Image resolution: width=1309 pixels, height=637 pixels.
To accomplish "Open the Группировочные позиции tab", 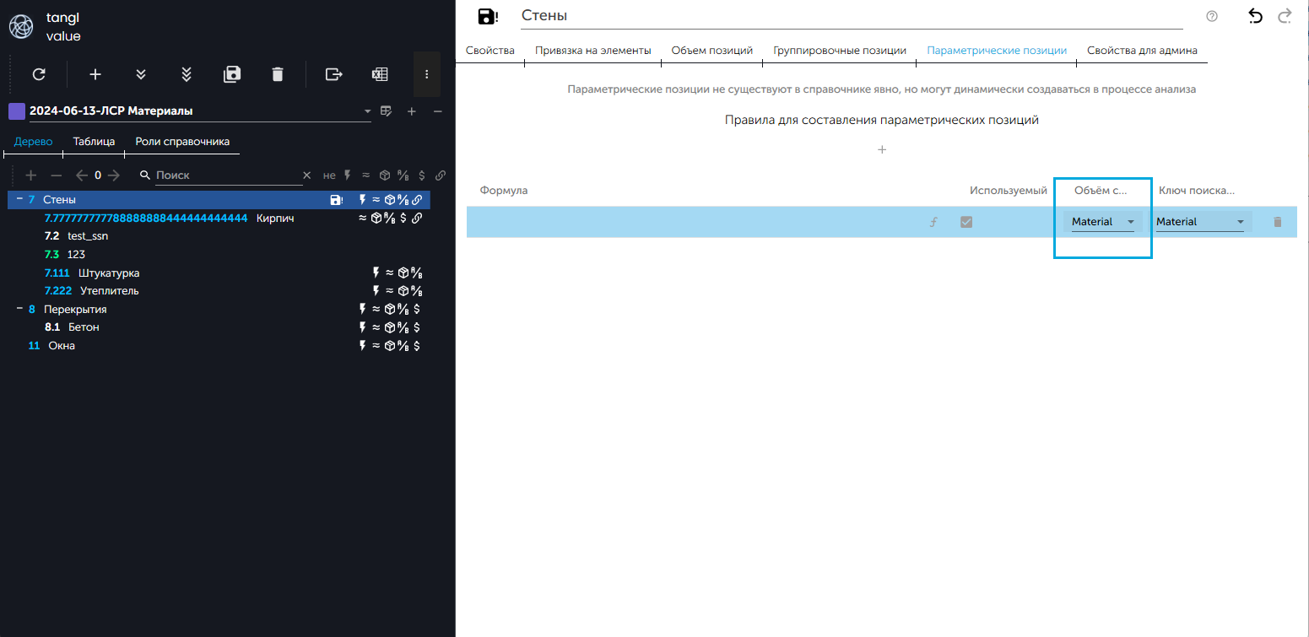I will click(x=839, y=51).
